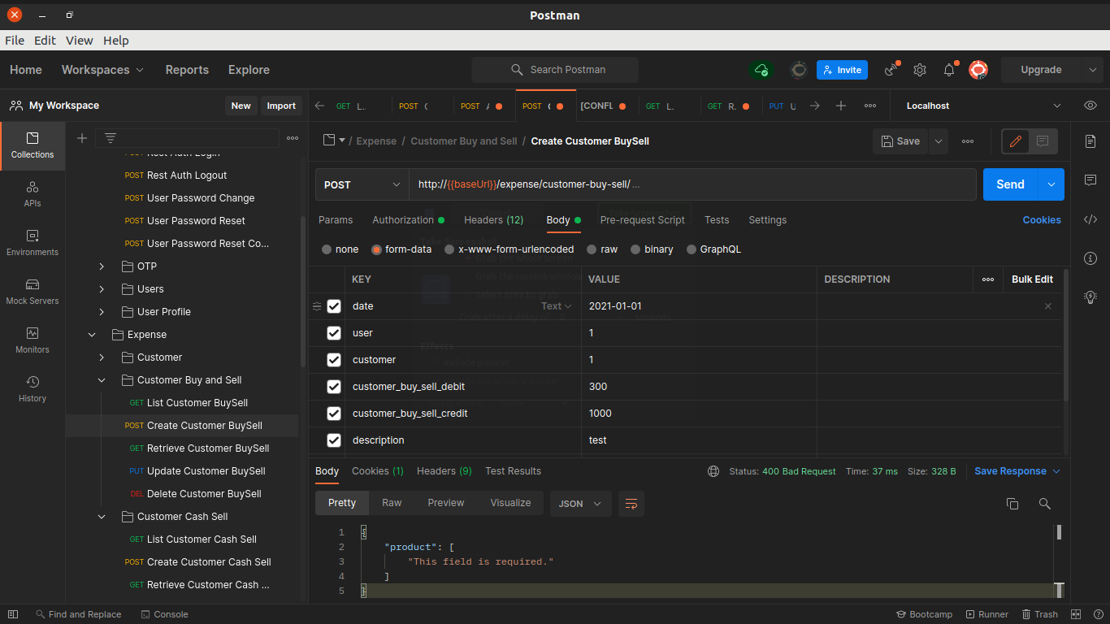
Task: Open the Console in status bar
Action: [x=164, y=614]
